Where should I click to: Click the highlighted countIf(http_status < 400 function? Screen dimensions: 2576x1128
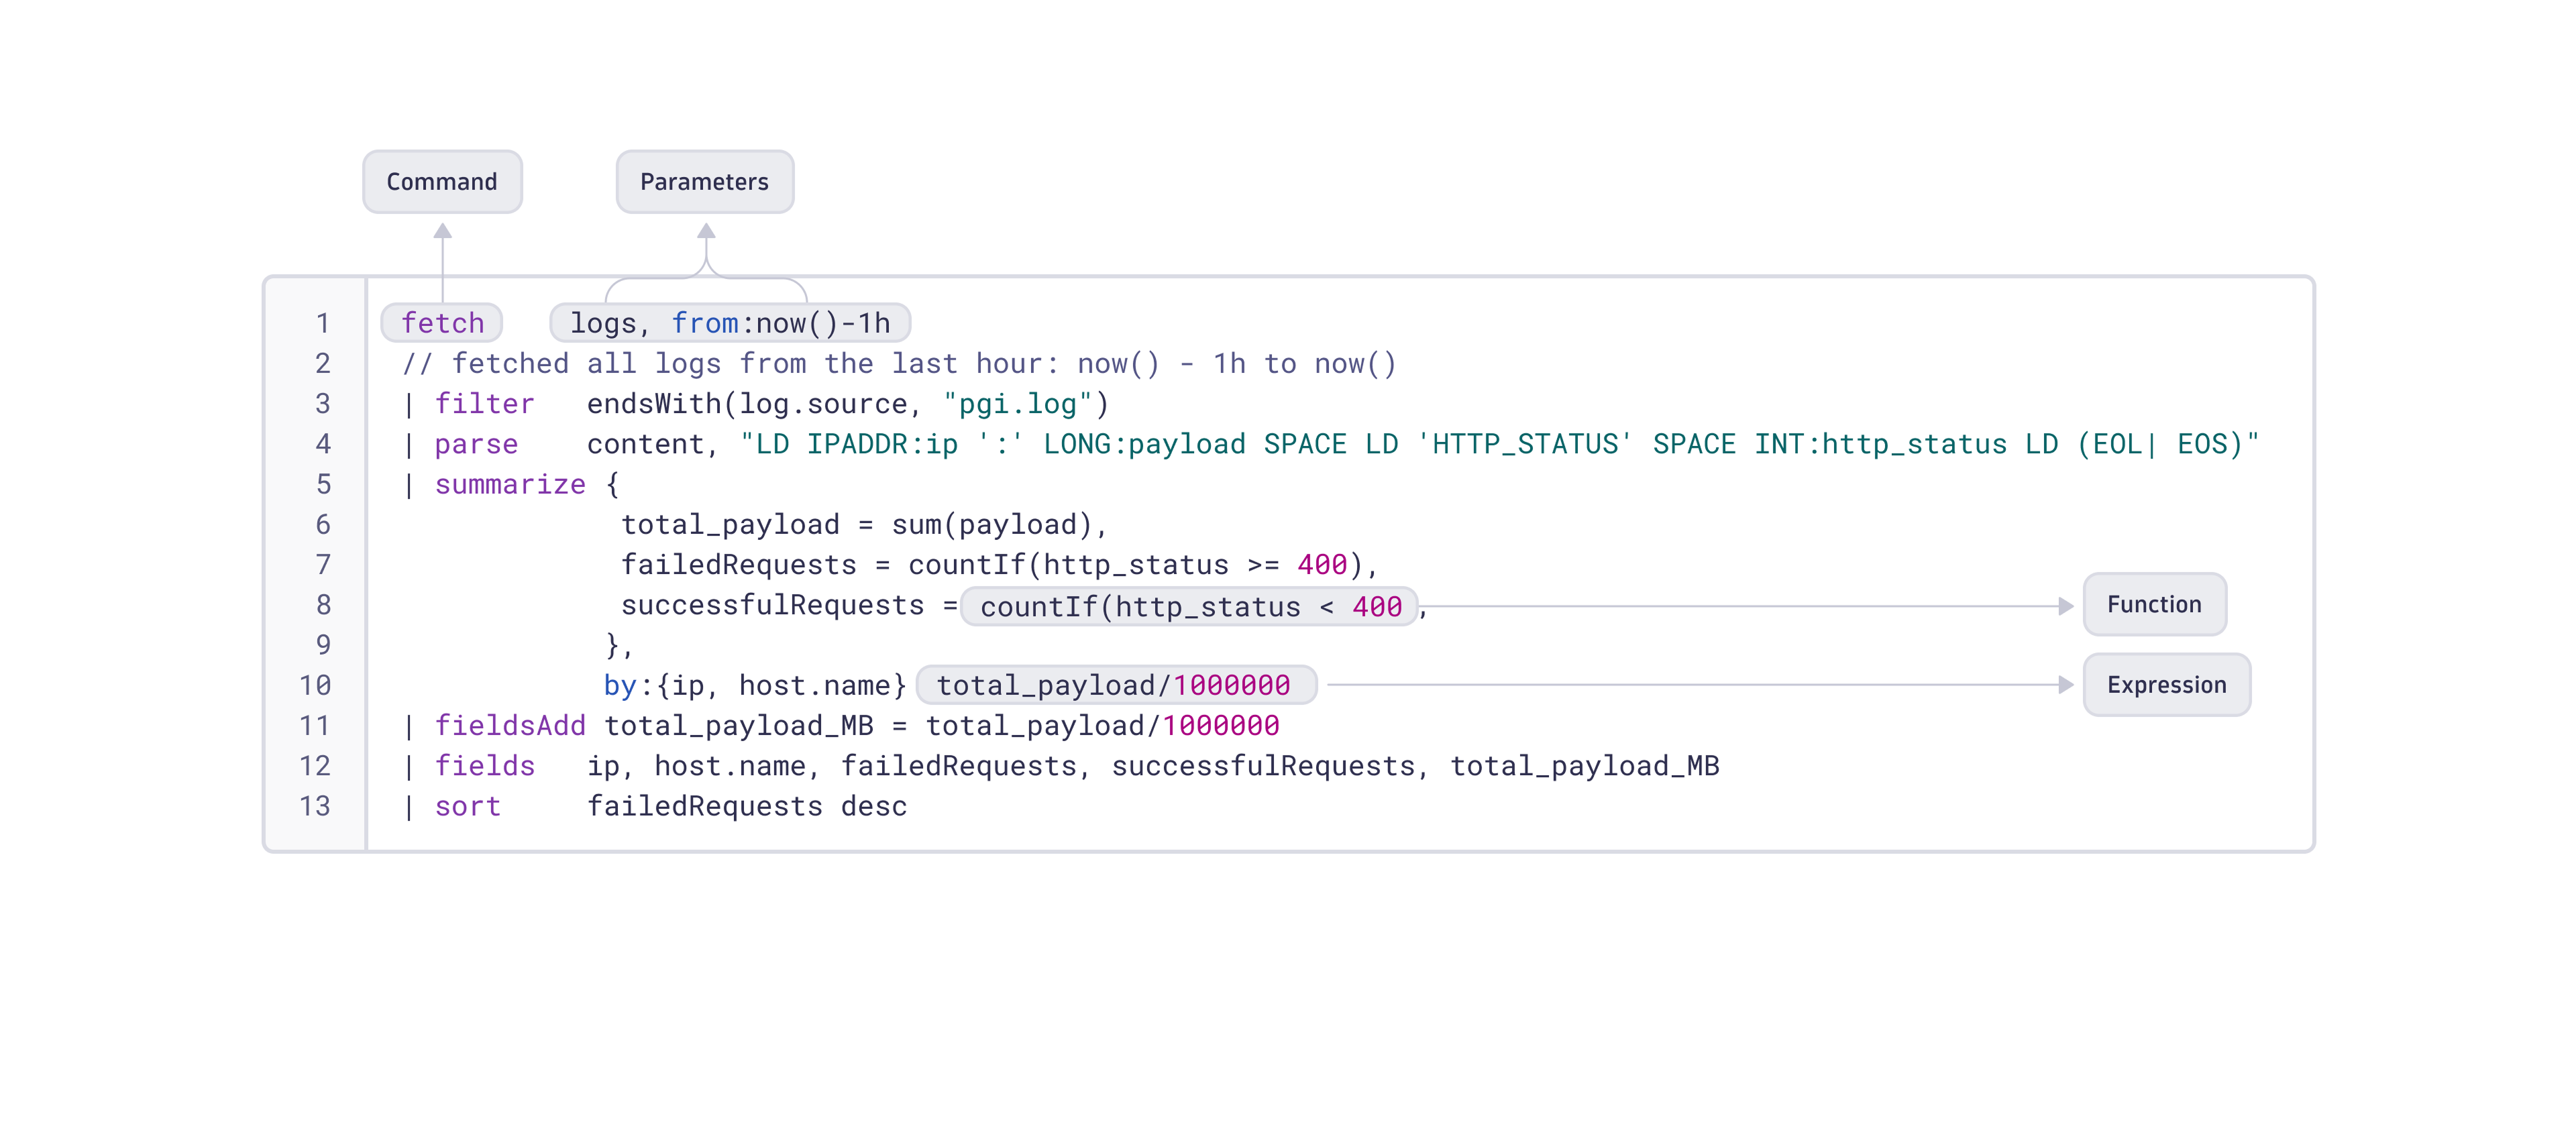point(1189,606)
